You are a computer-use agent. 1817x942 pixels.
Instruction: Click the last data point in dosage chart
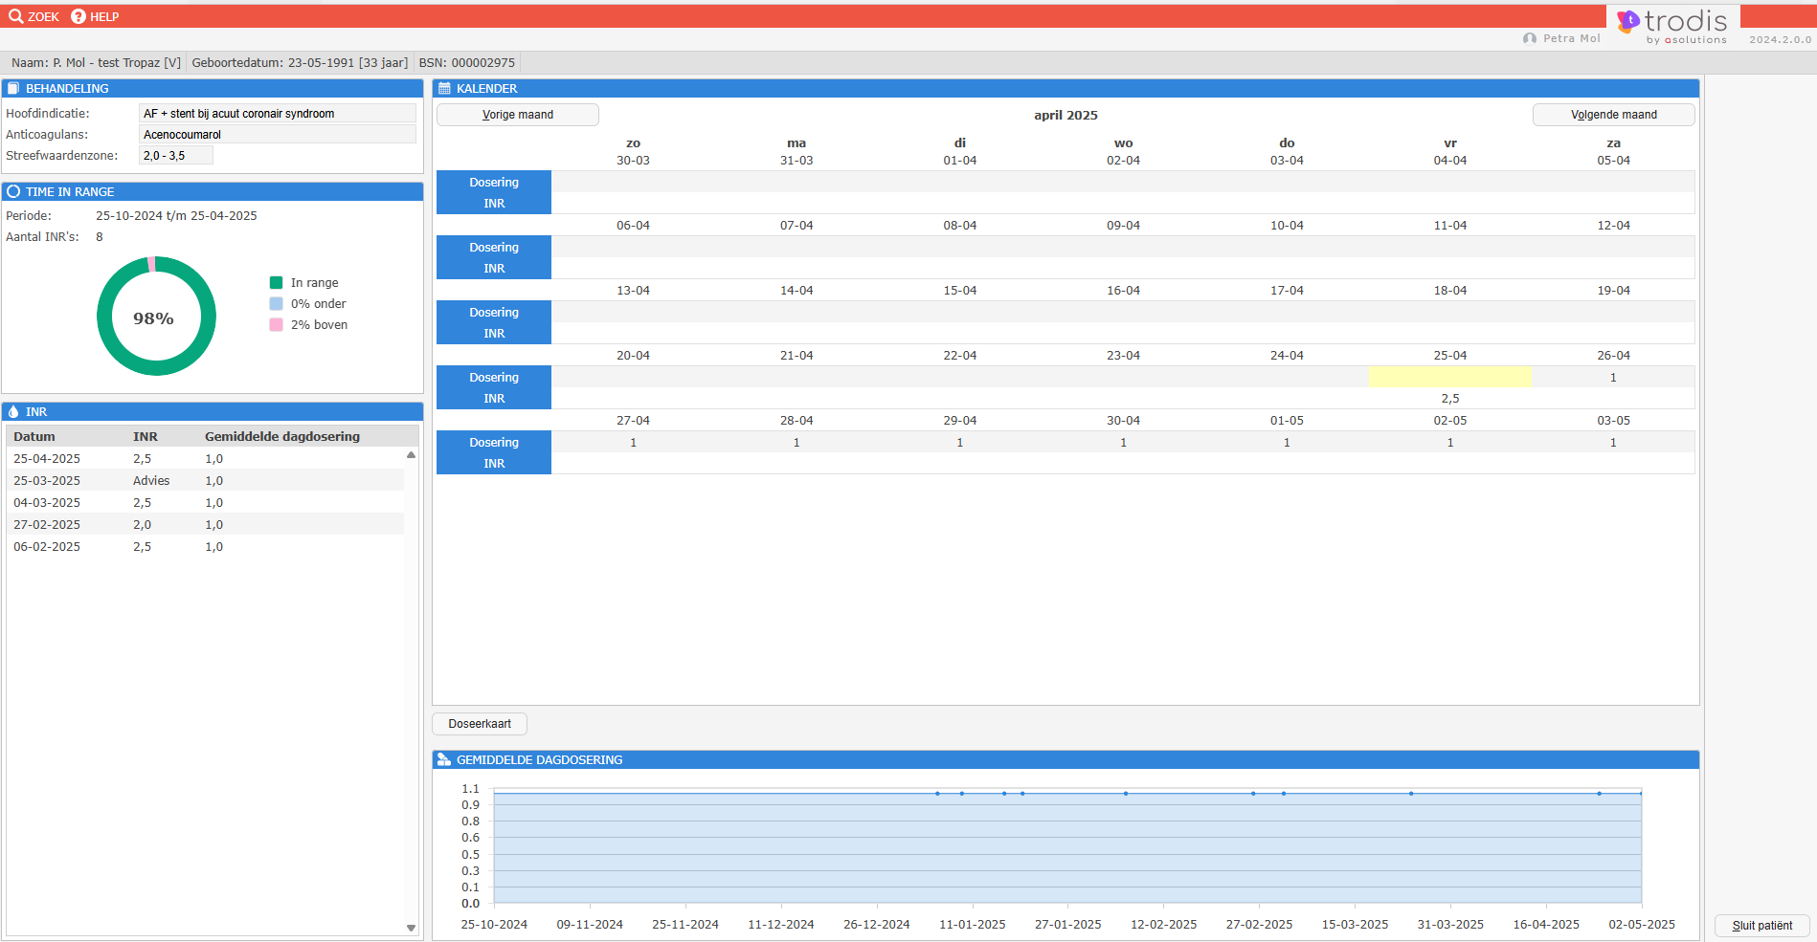click(x=1641, y=793)
